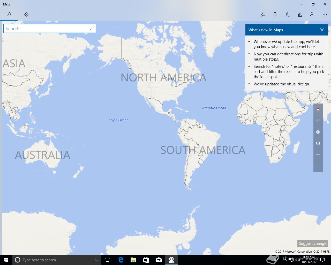Image resolution: width=331 pixels, height=265 pixels.
Task: Open the map views layers button
Action: click(x=318, y=143)
